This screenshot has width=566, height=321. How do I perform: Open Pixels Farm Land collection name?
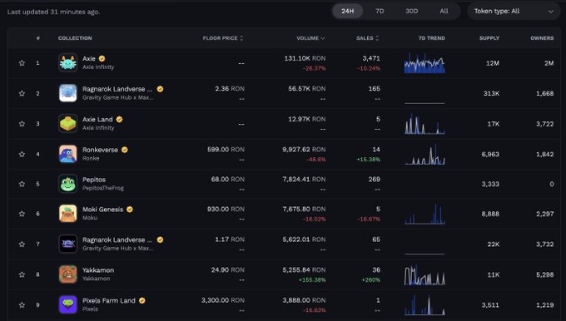(109, 300)
